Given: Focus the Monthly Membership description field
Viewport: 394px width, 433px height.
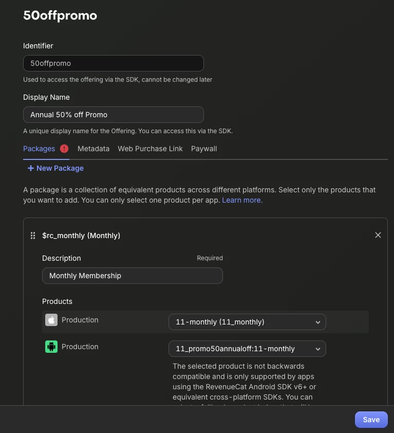Looking at the screenshot, I should [133, 276].
